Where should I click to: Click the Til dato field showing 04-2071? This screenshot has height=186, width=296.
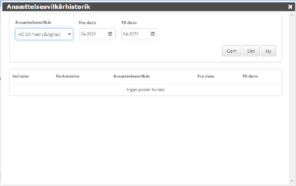point(135,34)
